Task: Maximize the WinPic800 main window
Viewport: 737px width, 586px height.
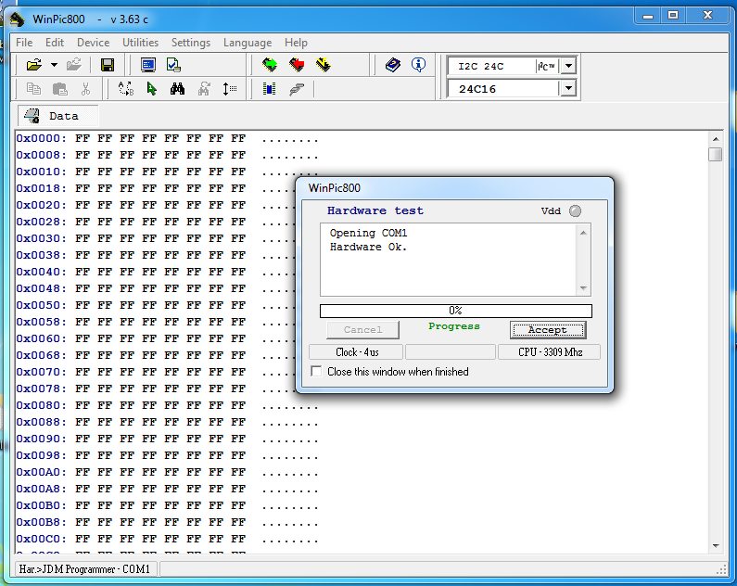Action: [x=673, y=15]
